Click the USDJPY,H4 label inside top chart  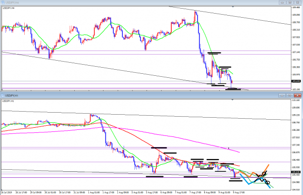[x=9, y=8]
